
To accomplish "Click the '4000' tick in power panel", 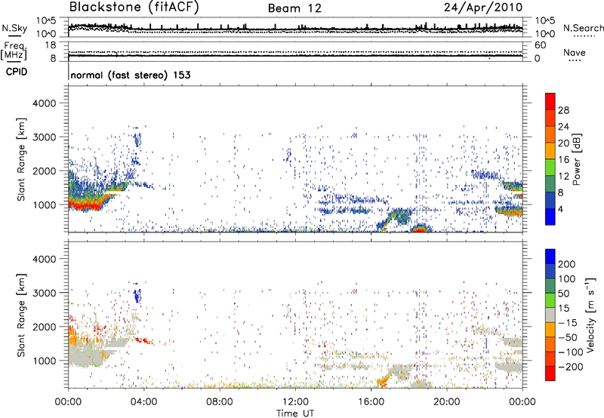I will point(44,103).
